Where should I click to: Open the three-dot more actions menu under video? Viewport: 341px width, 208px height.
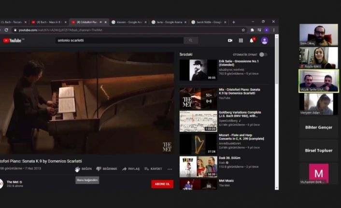pos(170,169)
